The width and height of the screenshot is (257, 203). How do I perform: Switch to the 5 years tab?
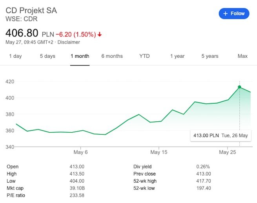[x=210, y=56]
